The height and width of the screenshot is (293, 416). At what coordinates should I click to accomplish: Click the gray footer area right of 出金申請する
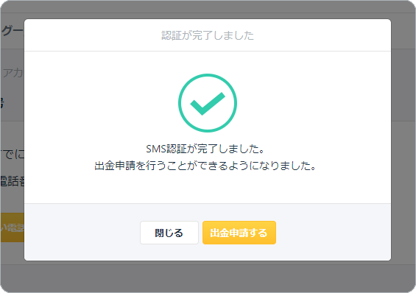334,233
